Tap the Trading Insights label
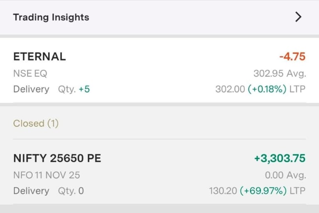 click(51, 17)
